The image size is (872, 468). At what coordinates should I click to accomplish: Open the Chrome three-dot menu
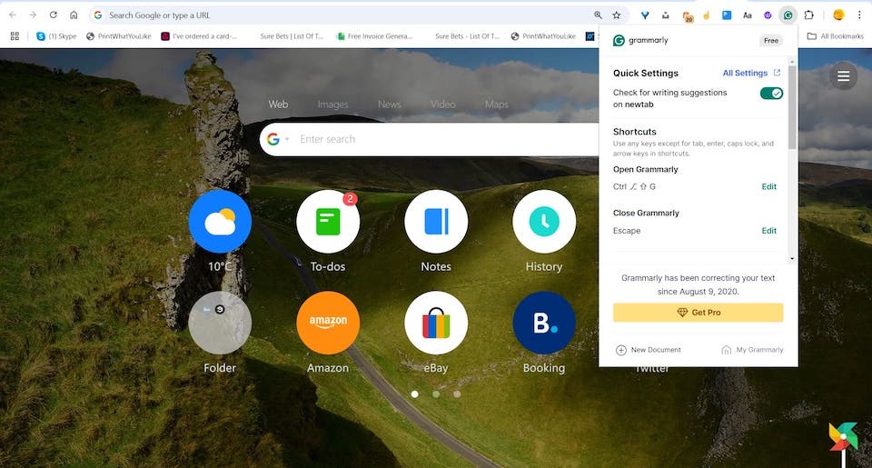tap(859, 15)
